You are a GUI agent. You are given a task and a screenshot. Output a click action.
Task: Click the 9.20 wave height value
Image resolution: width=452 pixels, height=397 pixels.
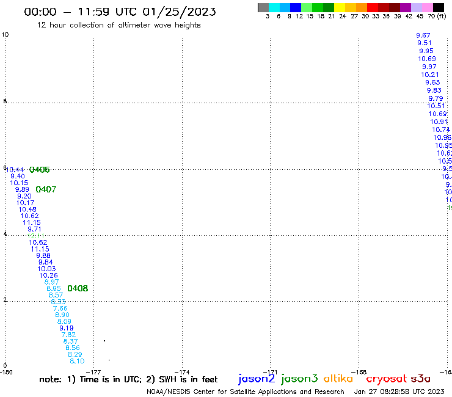pos(24,196)
